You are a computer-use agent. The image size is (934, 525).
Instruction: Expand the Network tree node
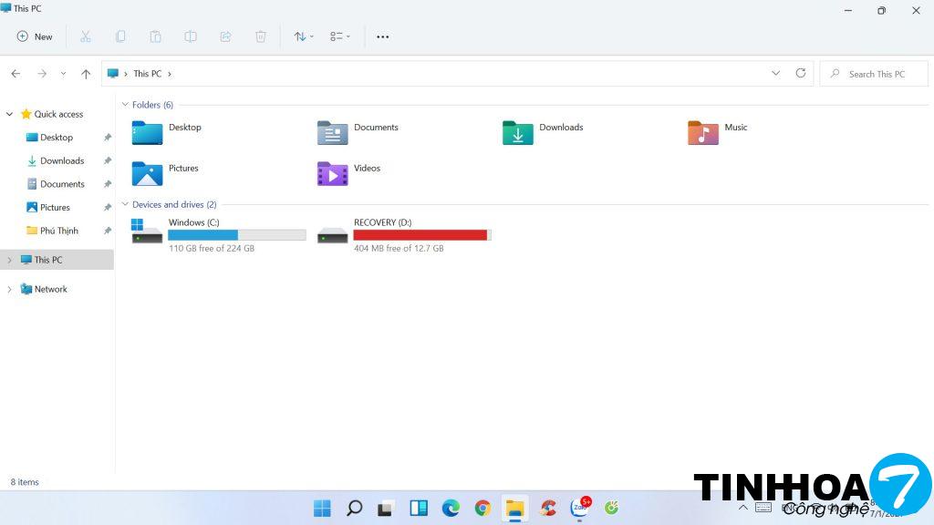click(x=10, y=289)
